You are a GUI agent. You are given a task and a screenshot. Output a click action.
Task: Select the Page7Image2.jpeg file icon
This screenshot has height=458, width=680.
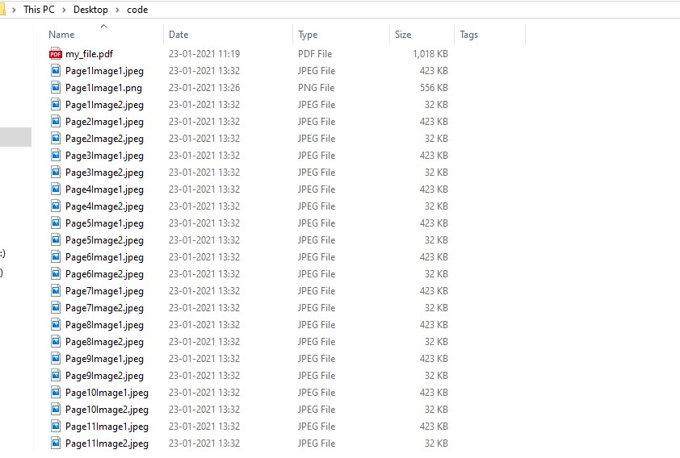[x=56, y=308]
